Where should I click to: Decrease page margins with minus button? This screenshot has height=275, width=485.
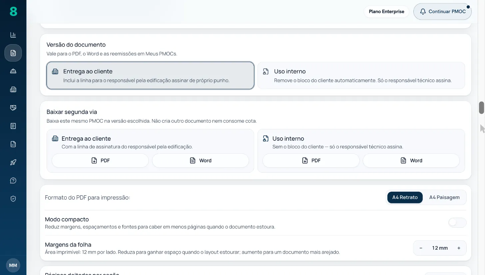421,248
